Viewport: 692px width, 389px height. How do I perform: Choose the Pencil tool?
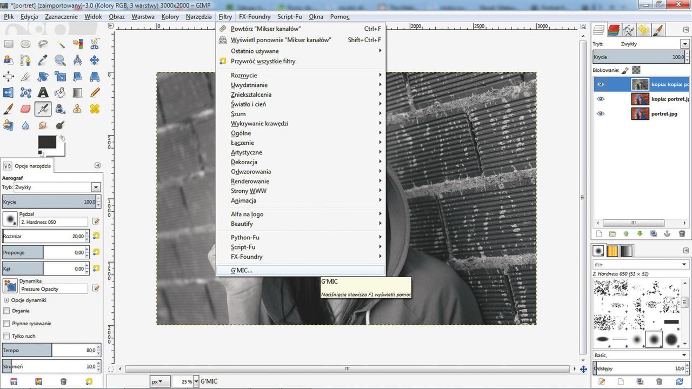coord(95,92)
